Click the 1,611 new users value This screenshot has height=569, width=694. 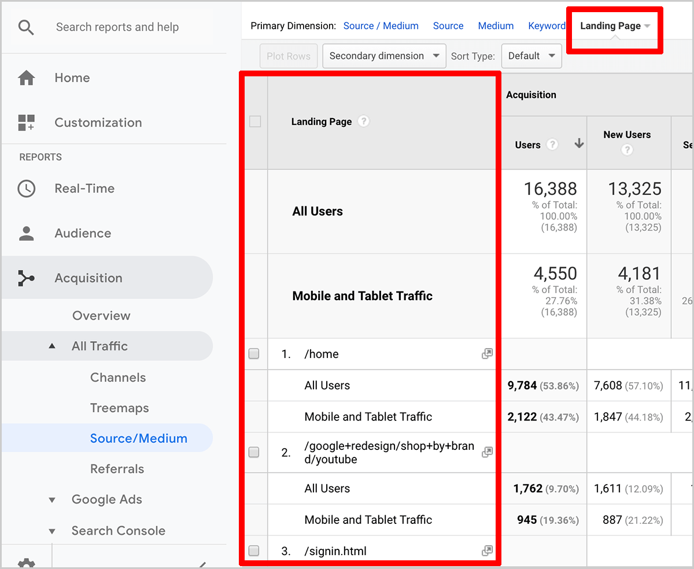(x=608, y=489)
